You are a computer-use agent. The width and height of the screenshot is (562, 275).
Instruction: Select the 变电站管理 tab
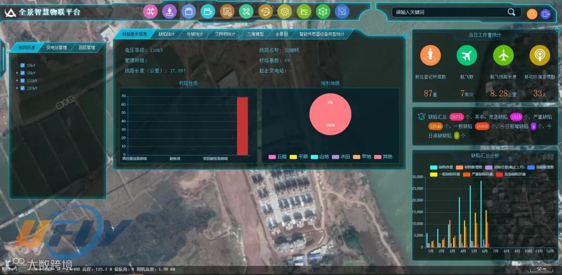click(56, 48)
